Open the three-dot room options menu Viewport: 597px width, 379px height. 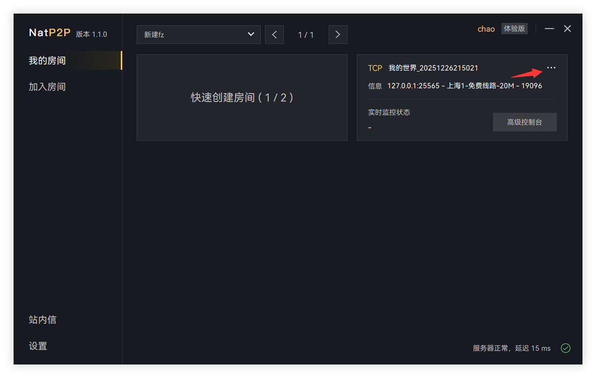[551, 68]
